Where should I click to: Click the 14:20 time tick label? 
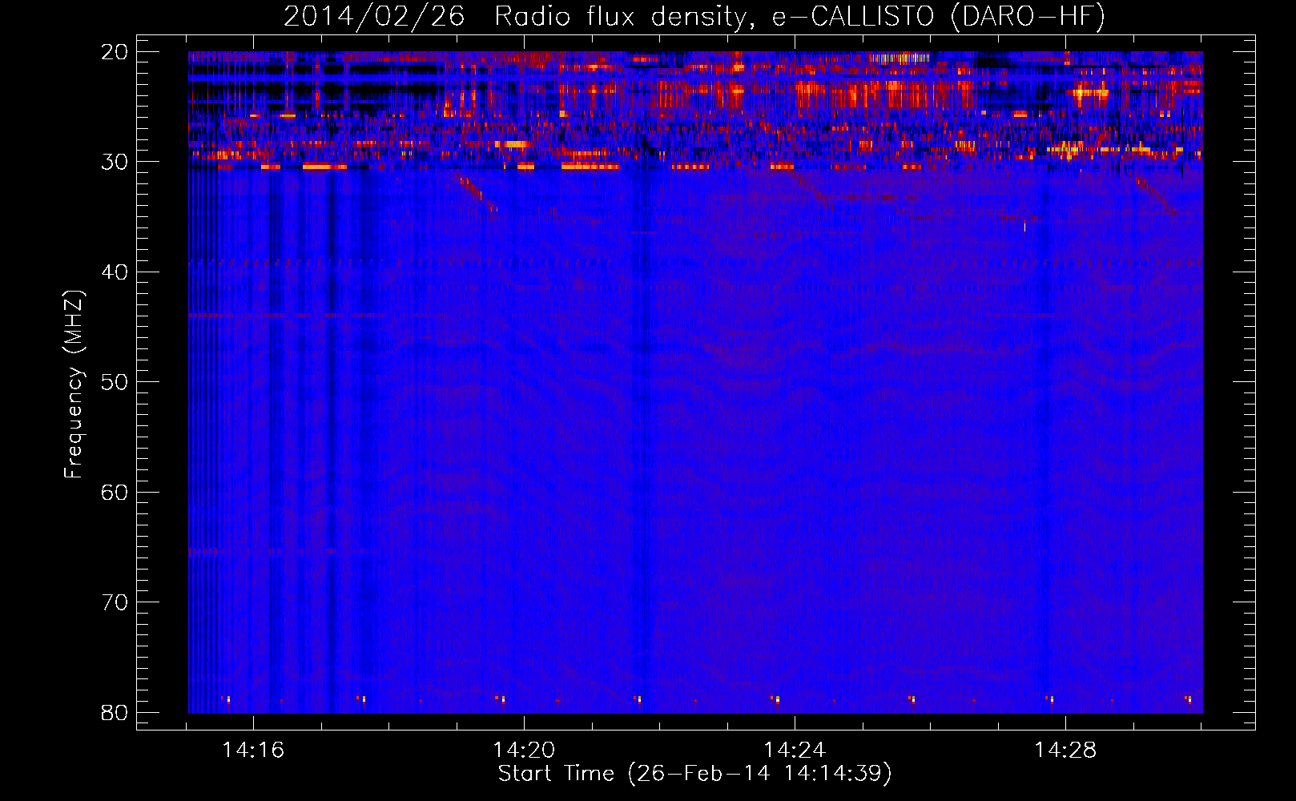(524, 751)
